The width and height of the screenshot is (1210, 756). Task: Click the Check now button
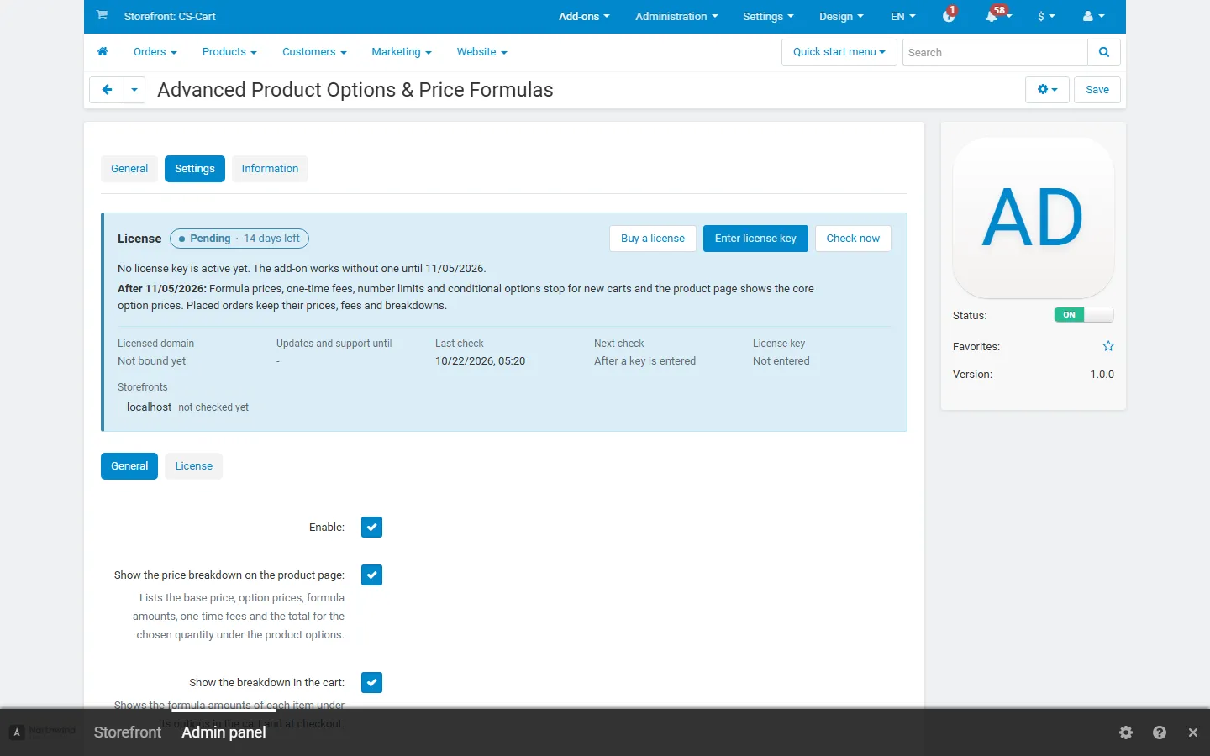coord(853,239)
